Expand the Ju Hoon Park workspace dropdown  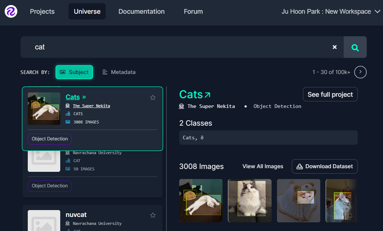tap(331, 12)
